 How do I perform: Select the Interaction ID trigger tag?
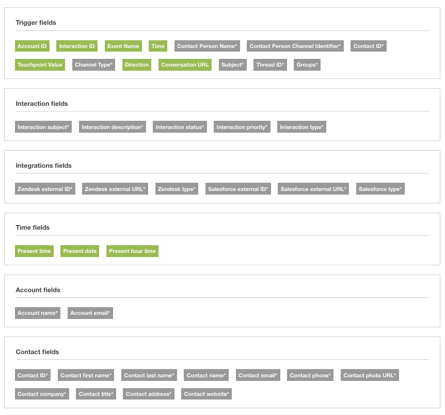tap(77, 46)
